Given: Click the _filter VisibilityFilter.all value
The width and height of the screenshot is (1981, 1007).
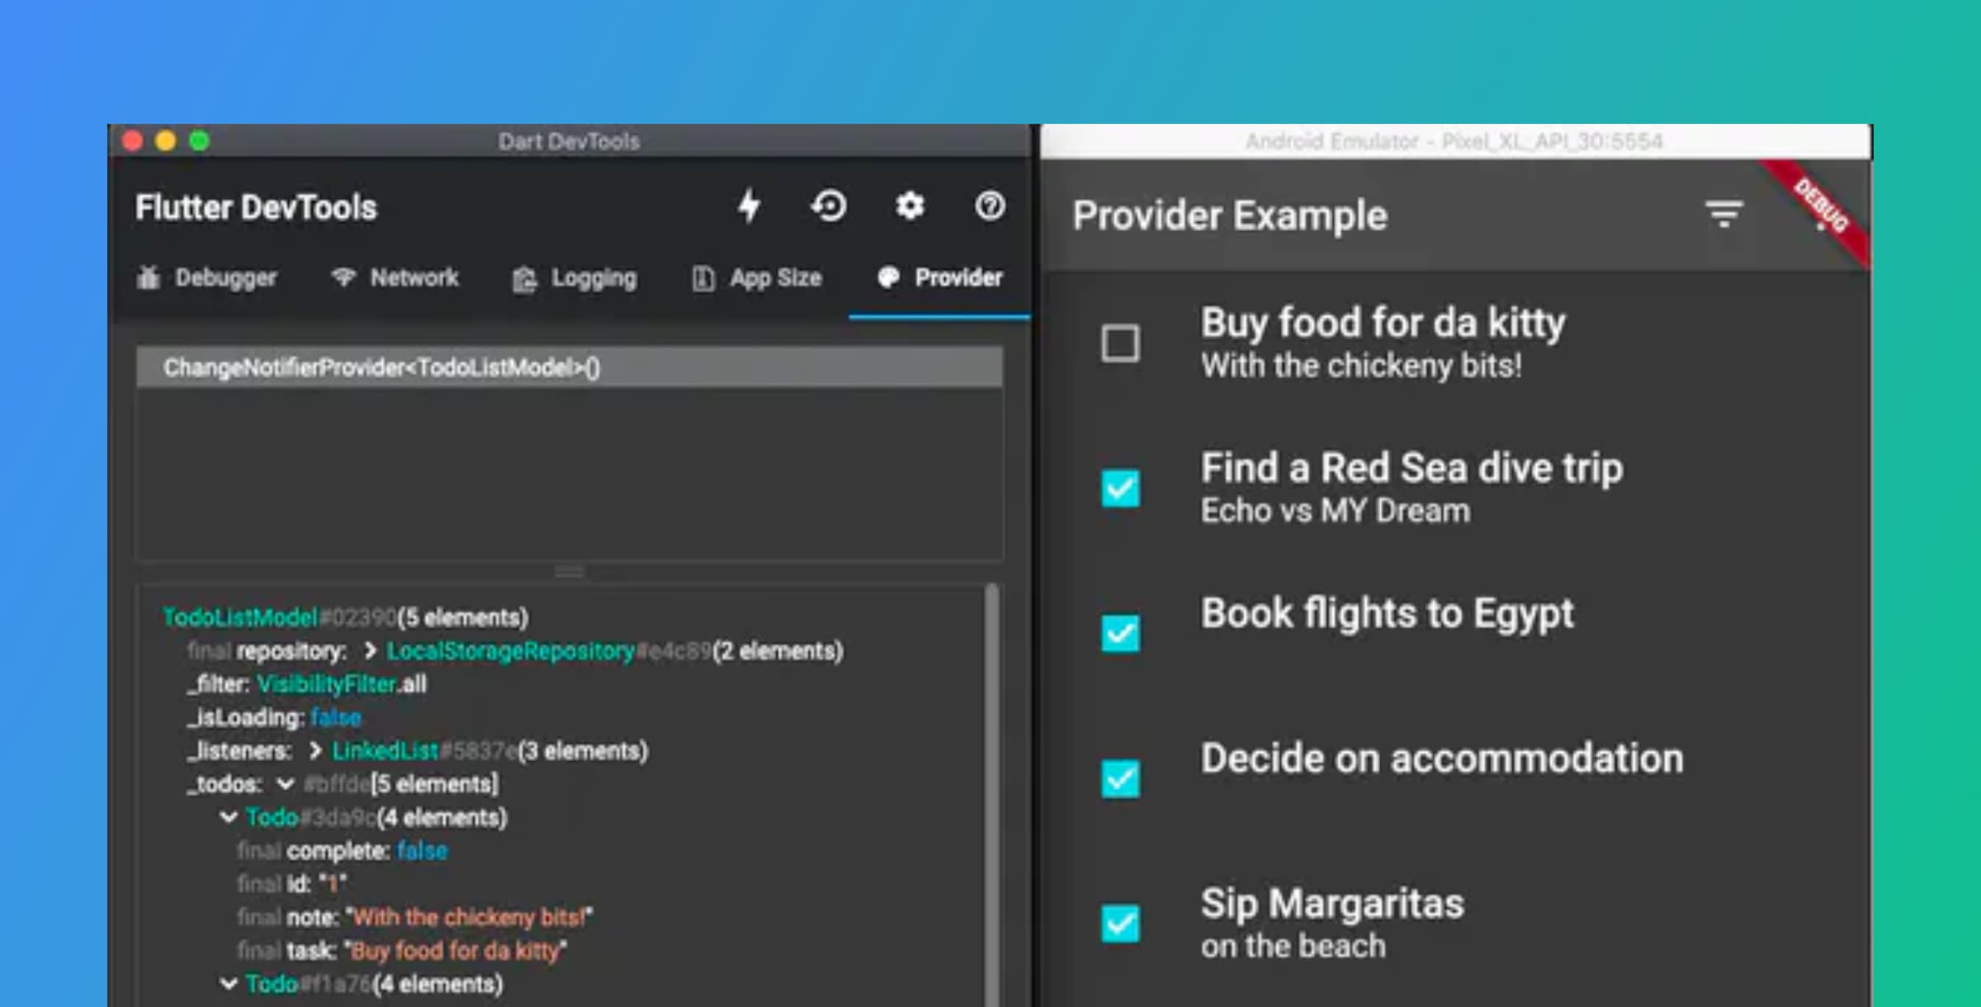Looking at the screenshot, I should 342,684.
